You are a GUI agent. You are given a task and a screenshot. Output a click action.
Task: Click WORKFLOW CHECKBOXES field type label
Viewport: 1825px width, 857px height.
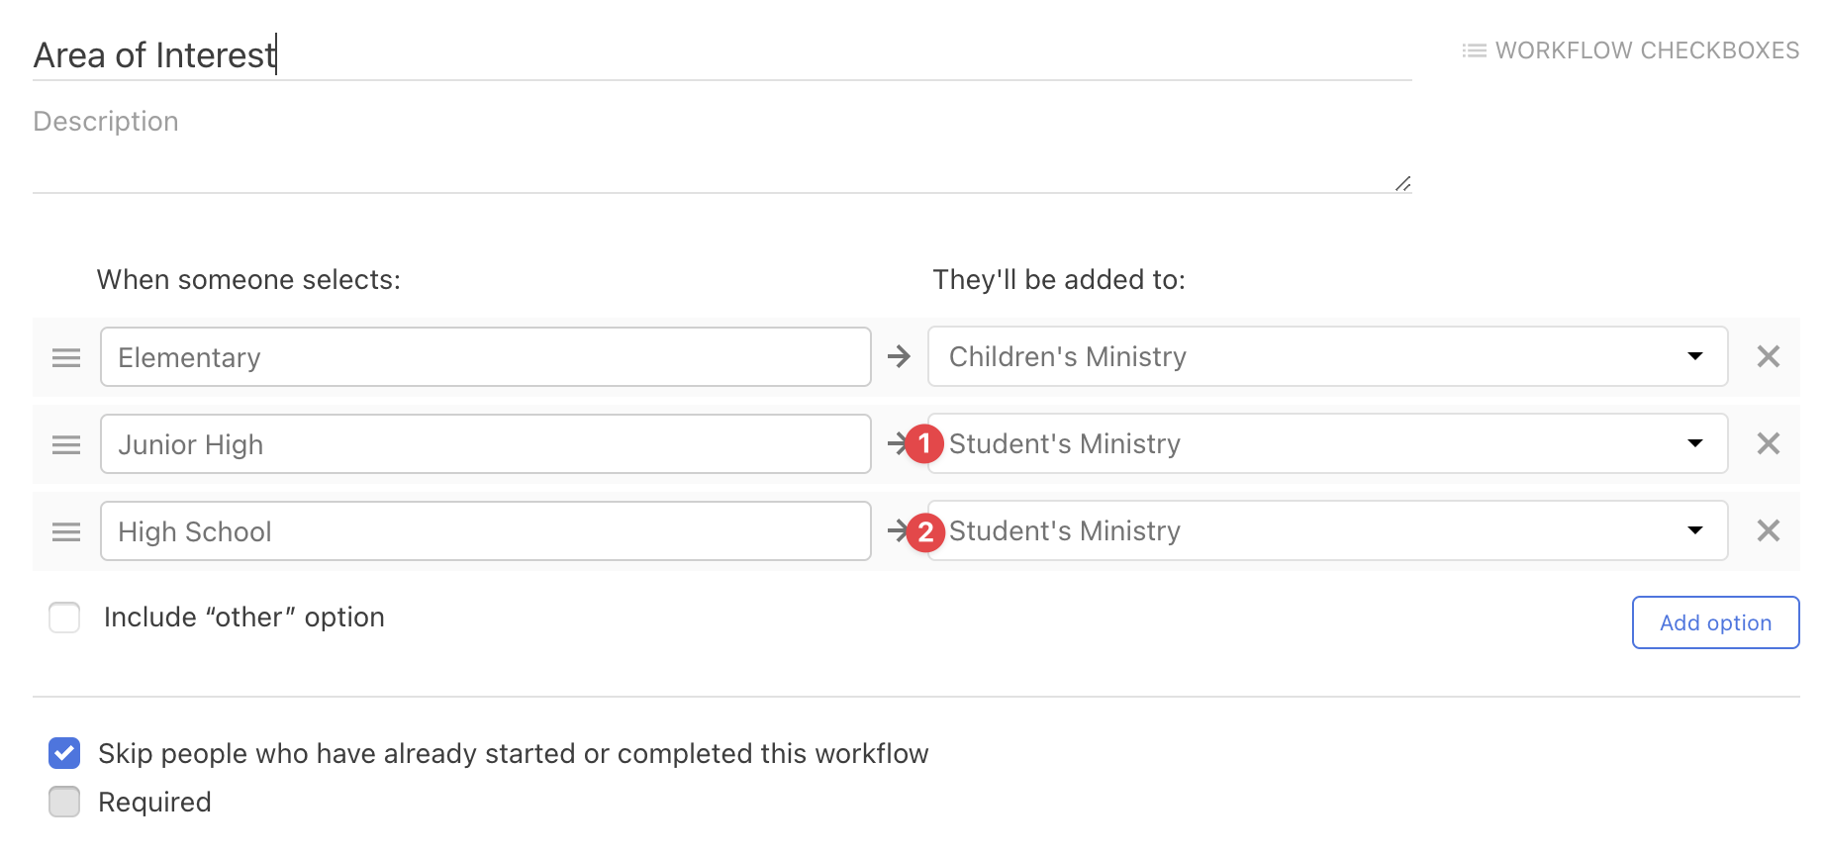point(1647,50)
